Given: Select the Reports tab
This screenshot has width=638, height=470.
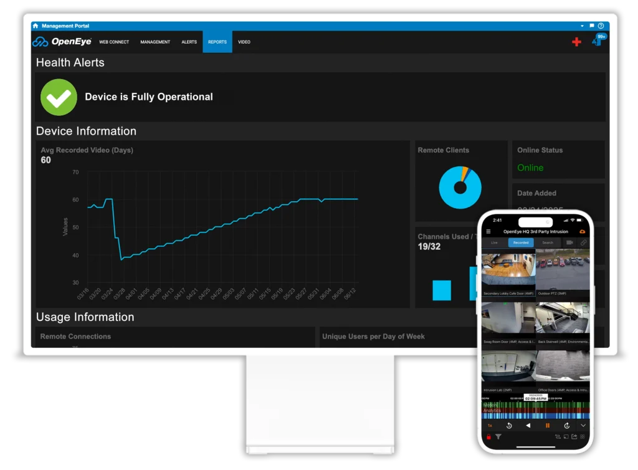Looking at the screenshot, I should point(217,42).
